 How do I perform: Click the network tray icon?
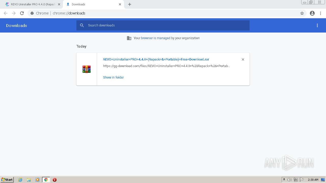296,180
